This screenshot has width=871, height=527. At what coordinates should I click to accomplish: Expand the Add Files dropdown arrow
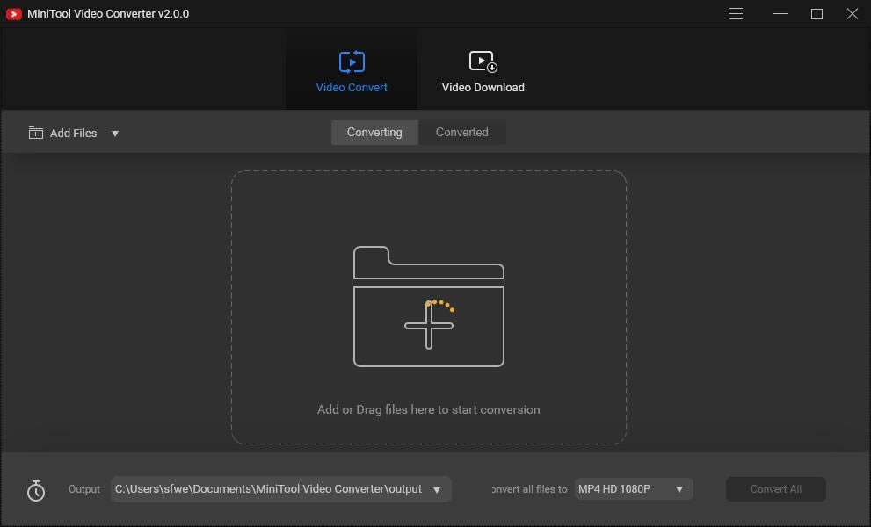tap(115, 134)
